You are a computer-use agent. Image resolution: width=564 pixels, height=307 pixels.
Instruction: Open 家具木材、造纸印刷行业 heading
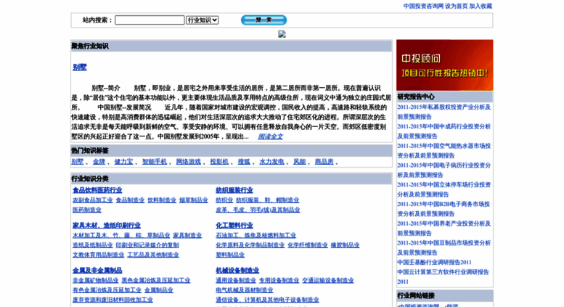(107, 226)
